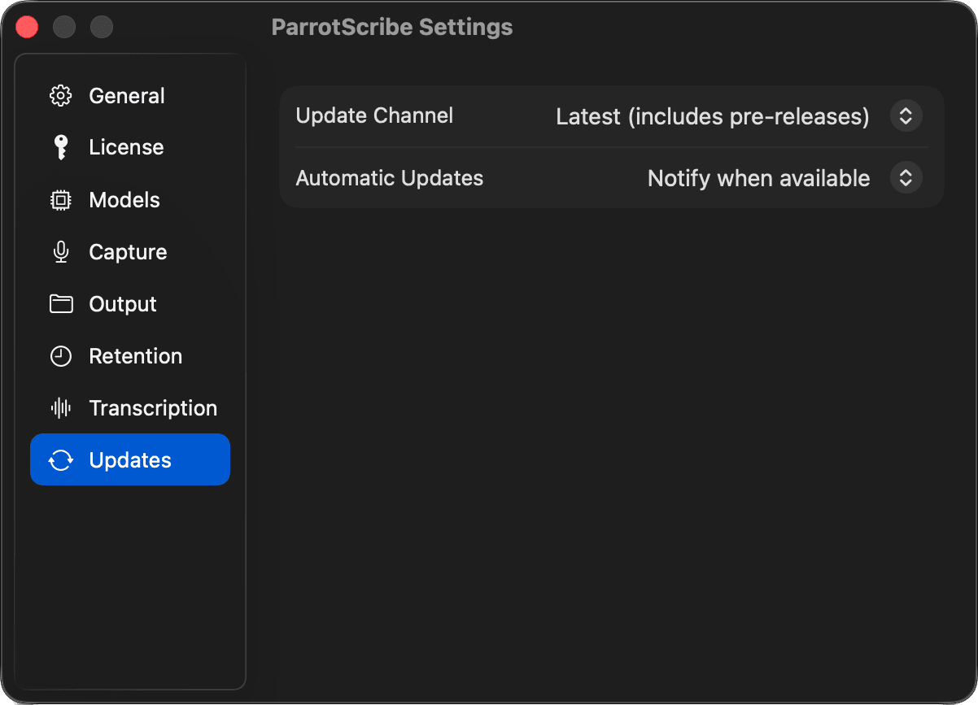
Task: Click the sync arrows icon beside Updates
Action: pos(61,460)
